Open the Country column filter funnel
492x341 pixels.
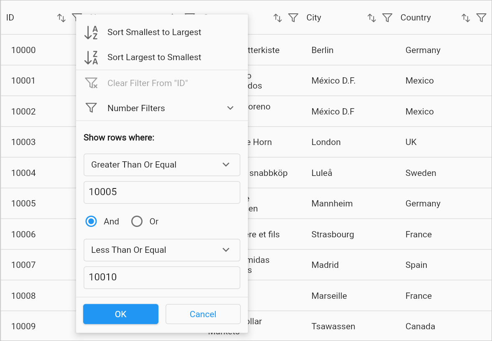point(481,18)
